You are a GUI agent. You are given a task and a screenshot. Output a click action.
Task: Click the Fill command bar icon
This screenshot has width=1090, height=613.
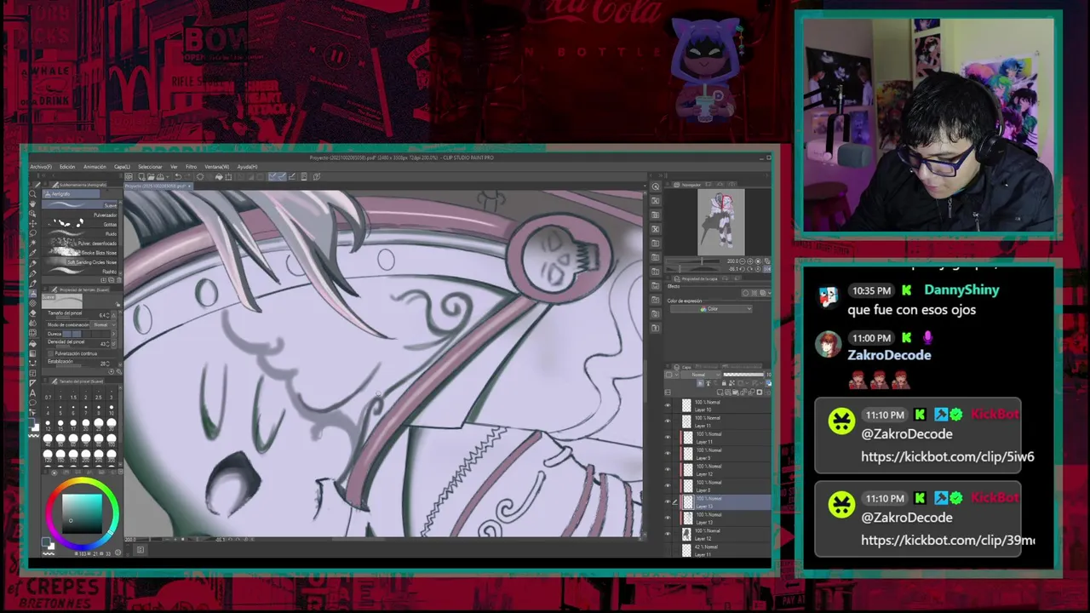click(x=219, y=176)
